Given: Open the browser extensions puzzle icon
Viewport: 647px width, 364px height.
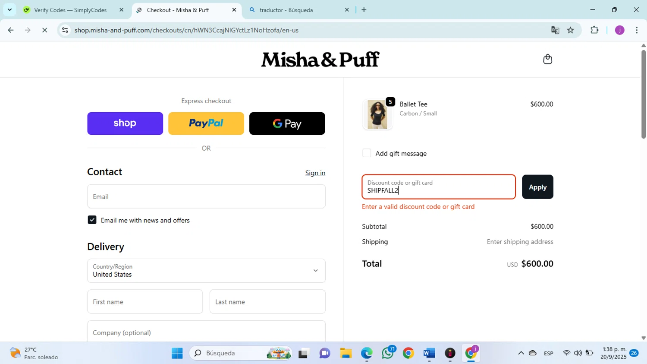Looking at the screenshot, I should pyautogui.click(x=594, y=30).
